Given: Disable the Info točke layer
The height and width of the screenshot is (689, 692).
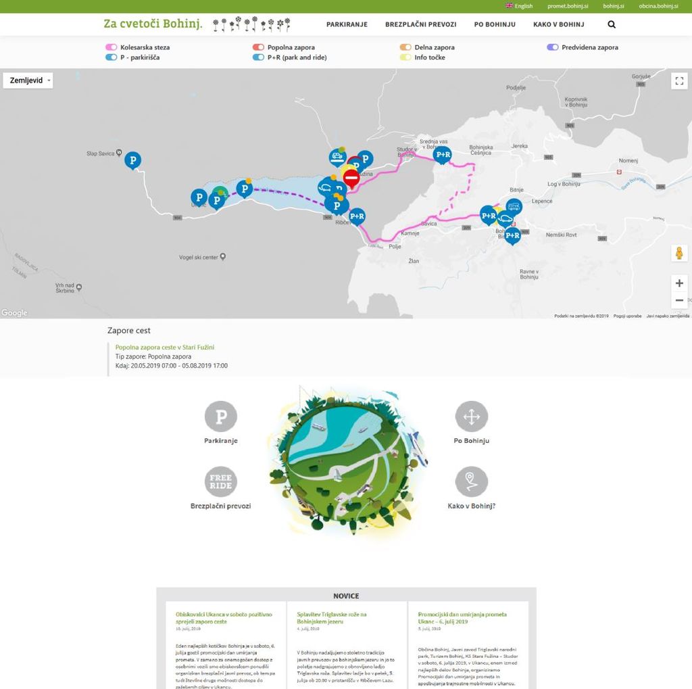Looking at the screenshot, I should pos(405,57).
